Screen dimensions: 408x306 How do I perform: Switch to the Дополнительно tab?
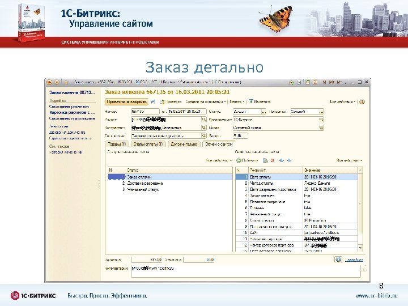click(x=184, y=144)
